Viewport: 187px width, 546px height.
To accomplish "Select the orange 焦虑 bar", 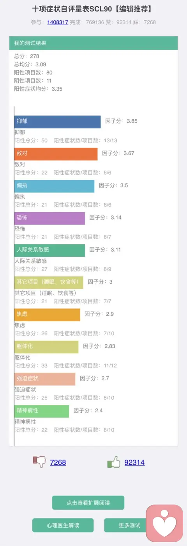I will click(47, 315).
